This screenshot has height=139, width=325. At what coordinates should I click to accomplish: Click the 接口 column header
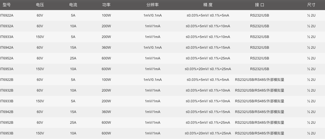(260, 5)
